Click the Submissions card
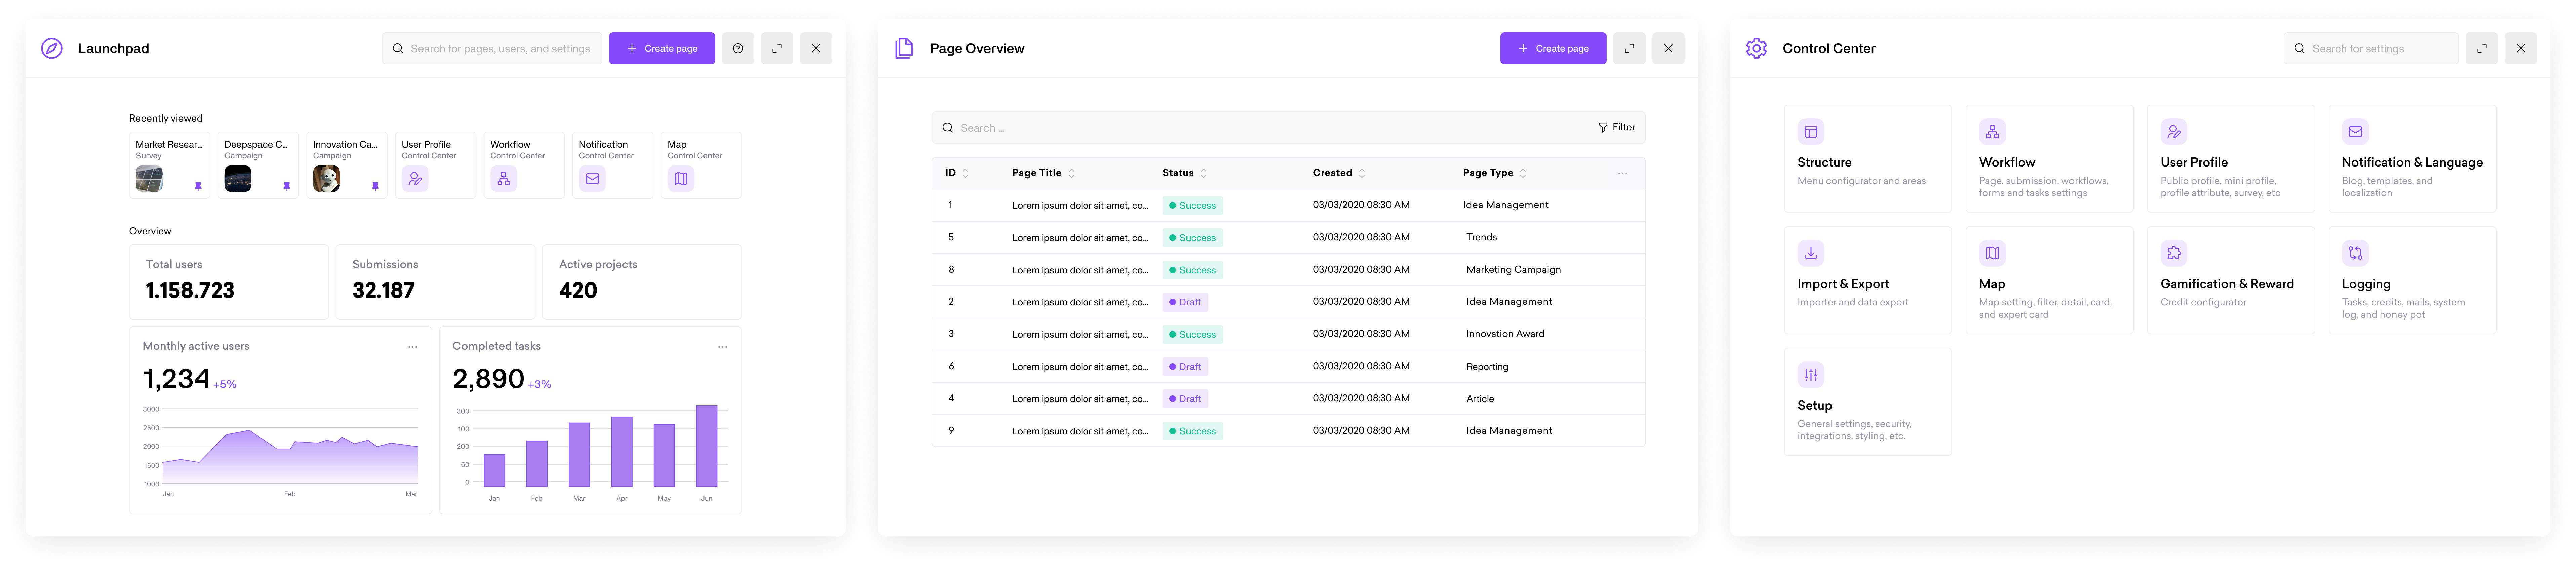 pos(435,282)
